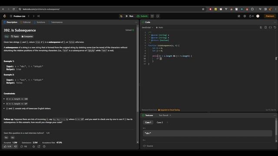Click the Premium button
278x156 pixels.
[x=270, y=16]
